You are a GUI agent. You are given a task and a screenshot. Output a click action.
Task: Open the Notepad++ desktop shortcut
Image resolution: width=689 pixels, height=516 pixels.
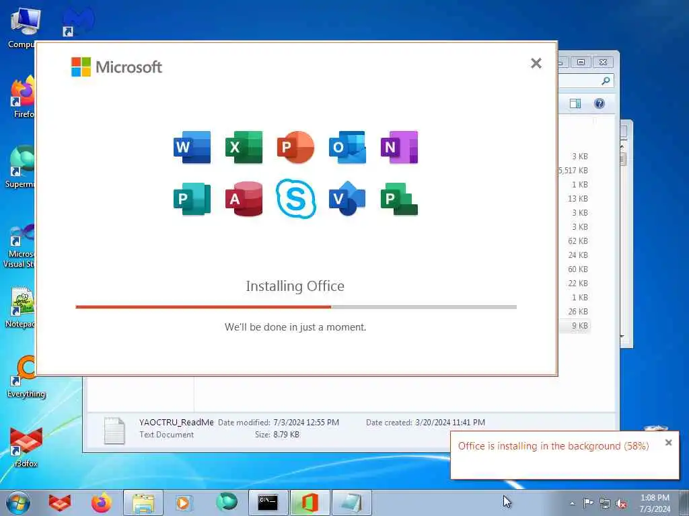(20, 307)
